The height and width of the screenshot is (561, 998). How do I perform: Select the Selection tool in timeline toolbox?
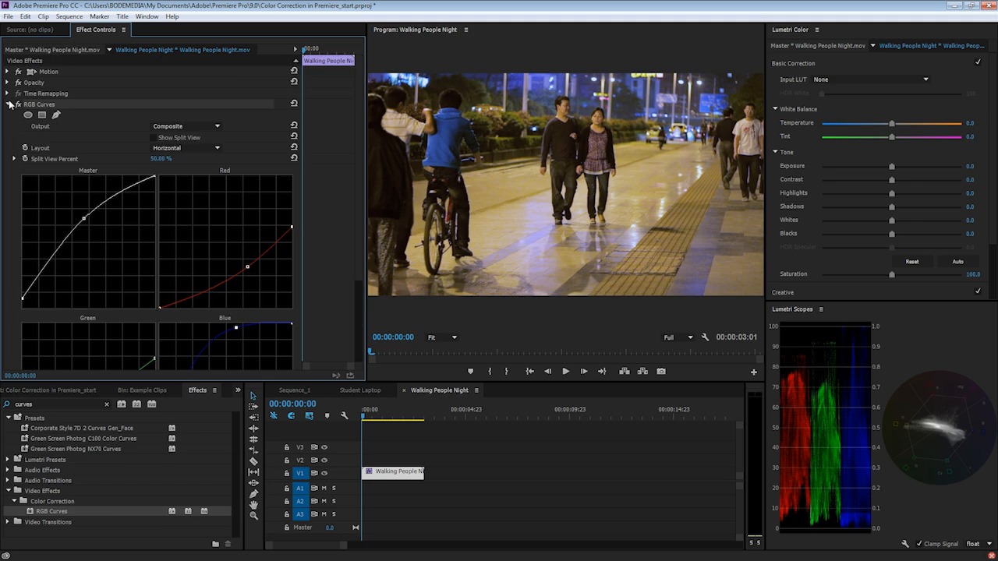click(x=253, y=396)
